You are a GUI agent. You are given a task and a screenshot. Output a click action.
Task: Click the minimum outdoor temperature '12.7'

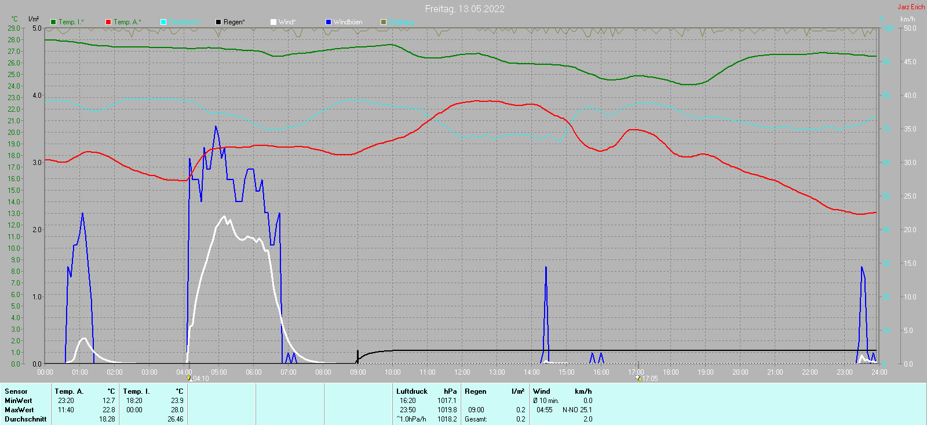(109, 401)
